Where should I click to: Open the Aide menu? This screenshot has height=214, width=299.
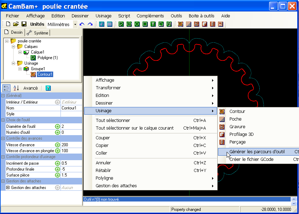point(226,16)
